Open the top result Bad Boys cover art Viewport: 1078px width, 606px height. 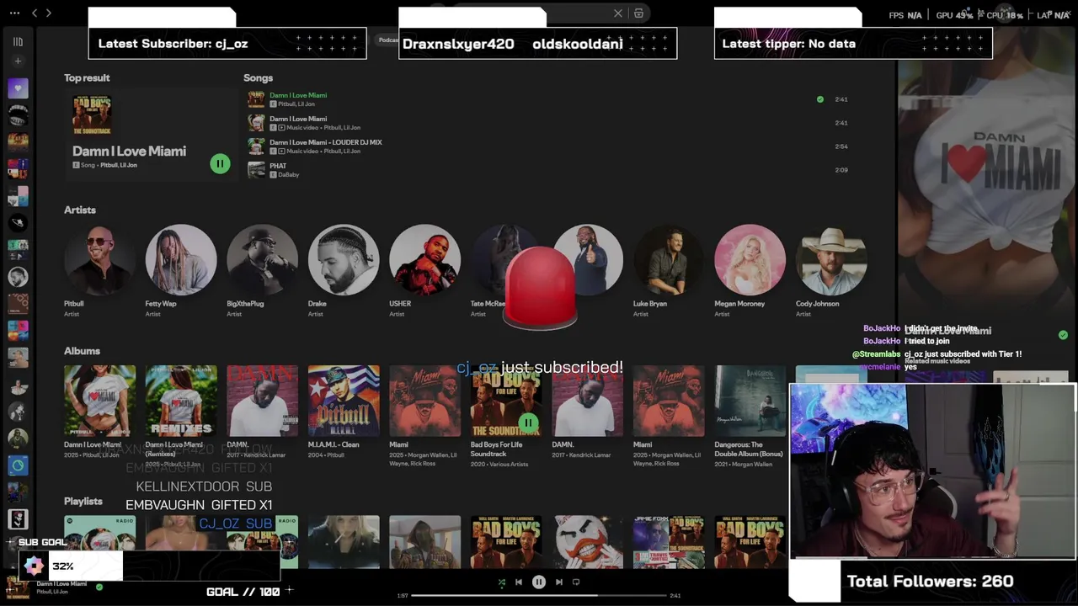tap(92, 115)
